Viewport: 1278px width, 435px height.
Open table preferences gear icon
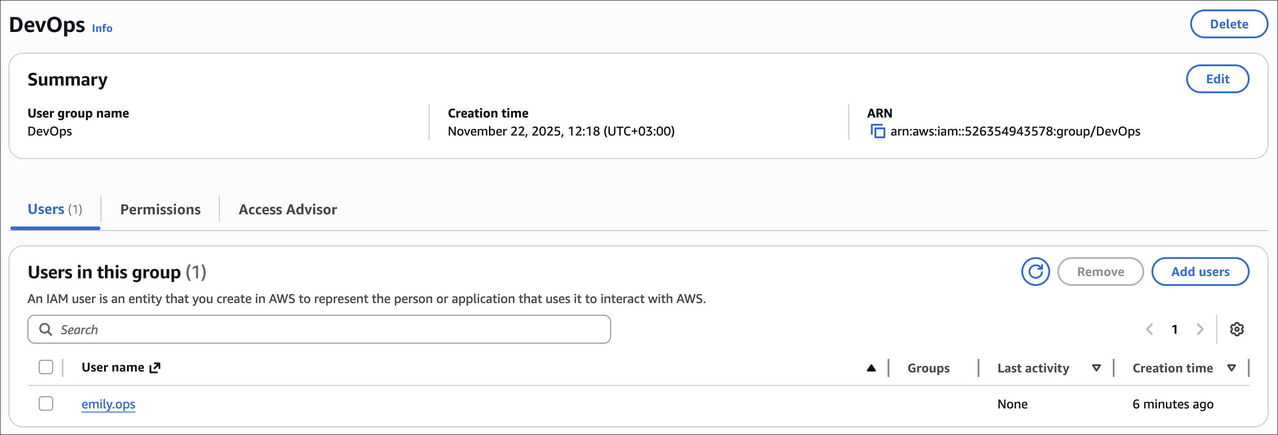coord(1237,329)
